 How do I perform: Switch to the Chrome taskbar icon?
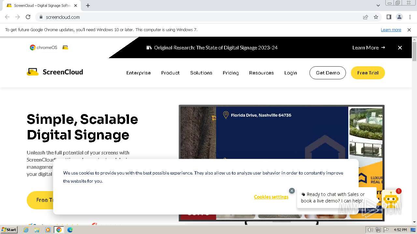point(59,230)
